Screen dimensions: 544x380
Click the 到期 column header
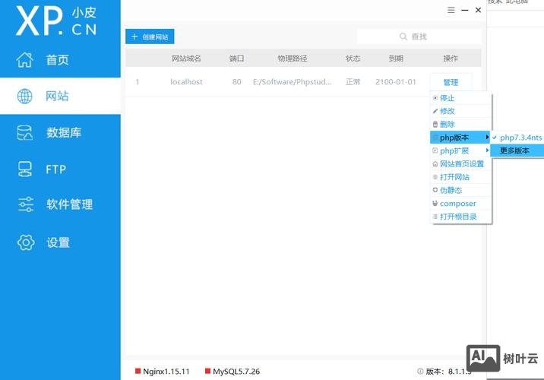tap(396, 59)
